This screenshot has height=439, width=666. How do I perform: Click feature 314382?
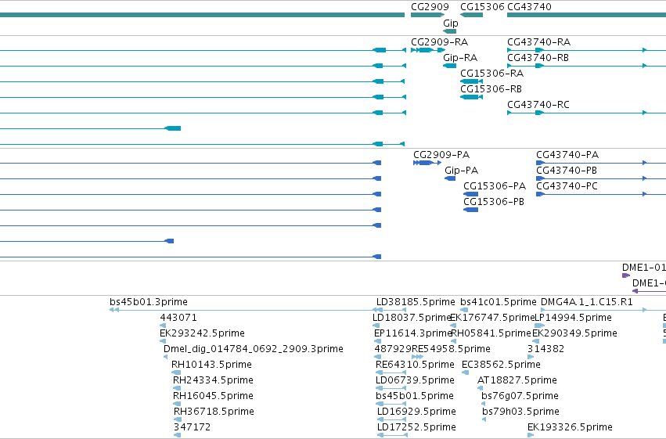pyautogui.click(x=545, y=349)
